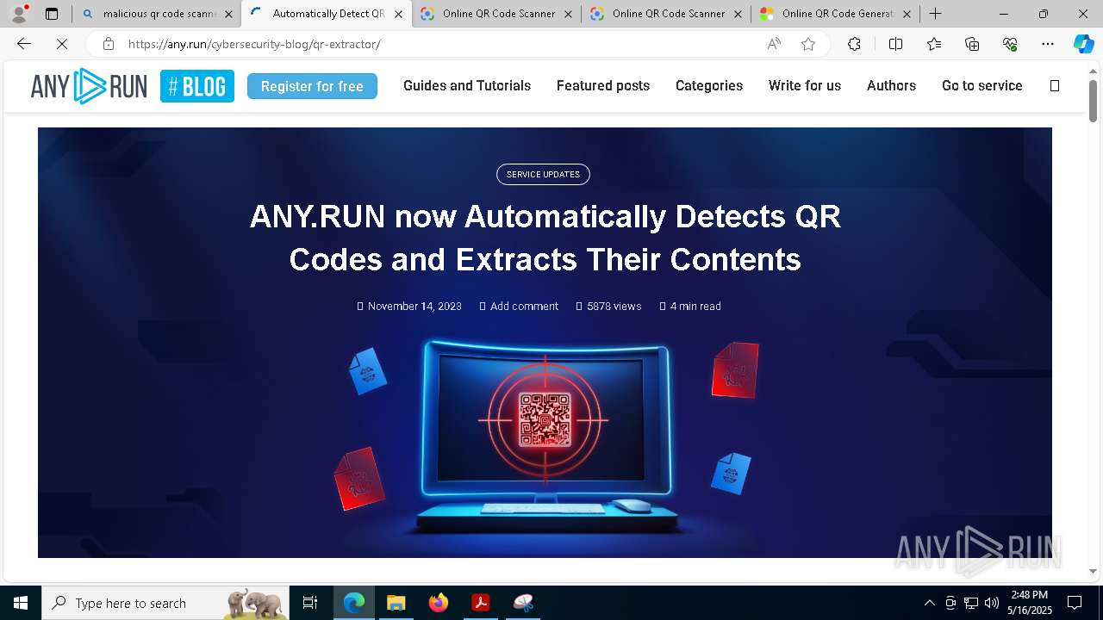The image size is (1103, 620).
Task: Open Windows Start menu
Action: (20, 603)
